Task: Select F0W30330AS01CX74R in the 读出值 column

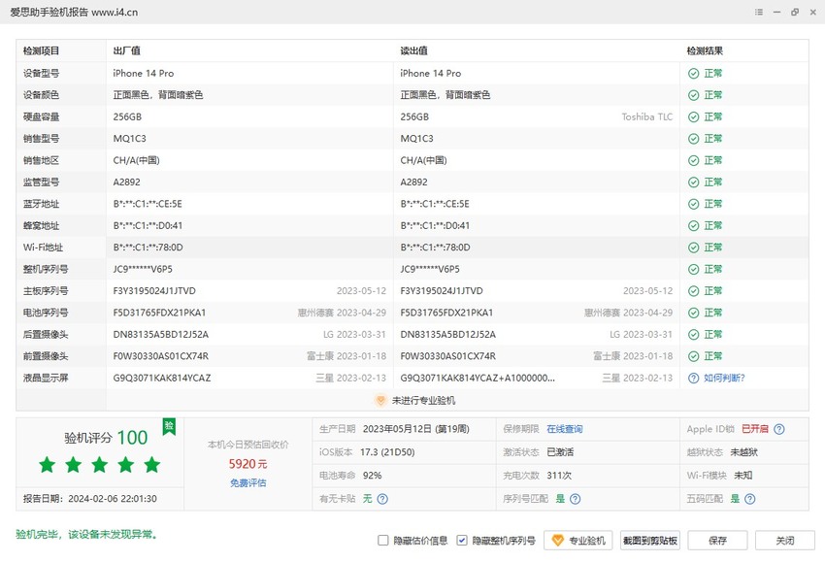Action: click(x=447, y=356)
